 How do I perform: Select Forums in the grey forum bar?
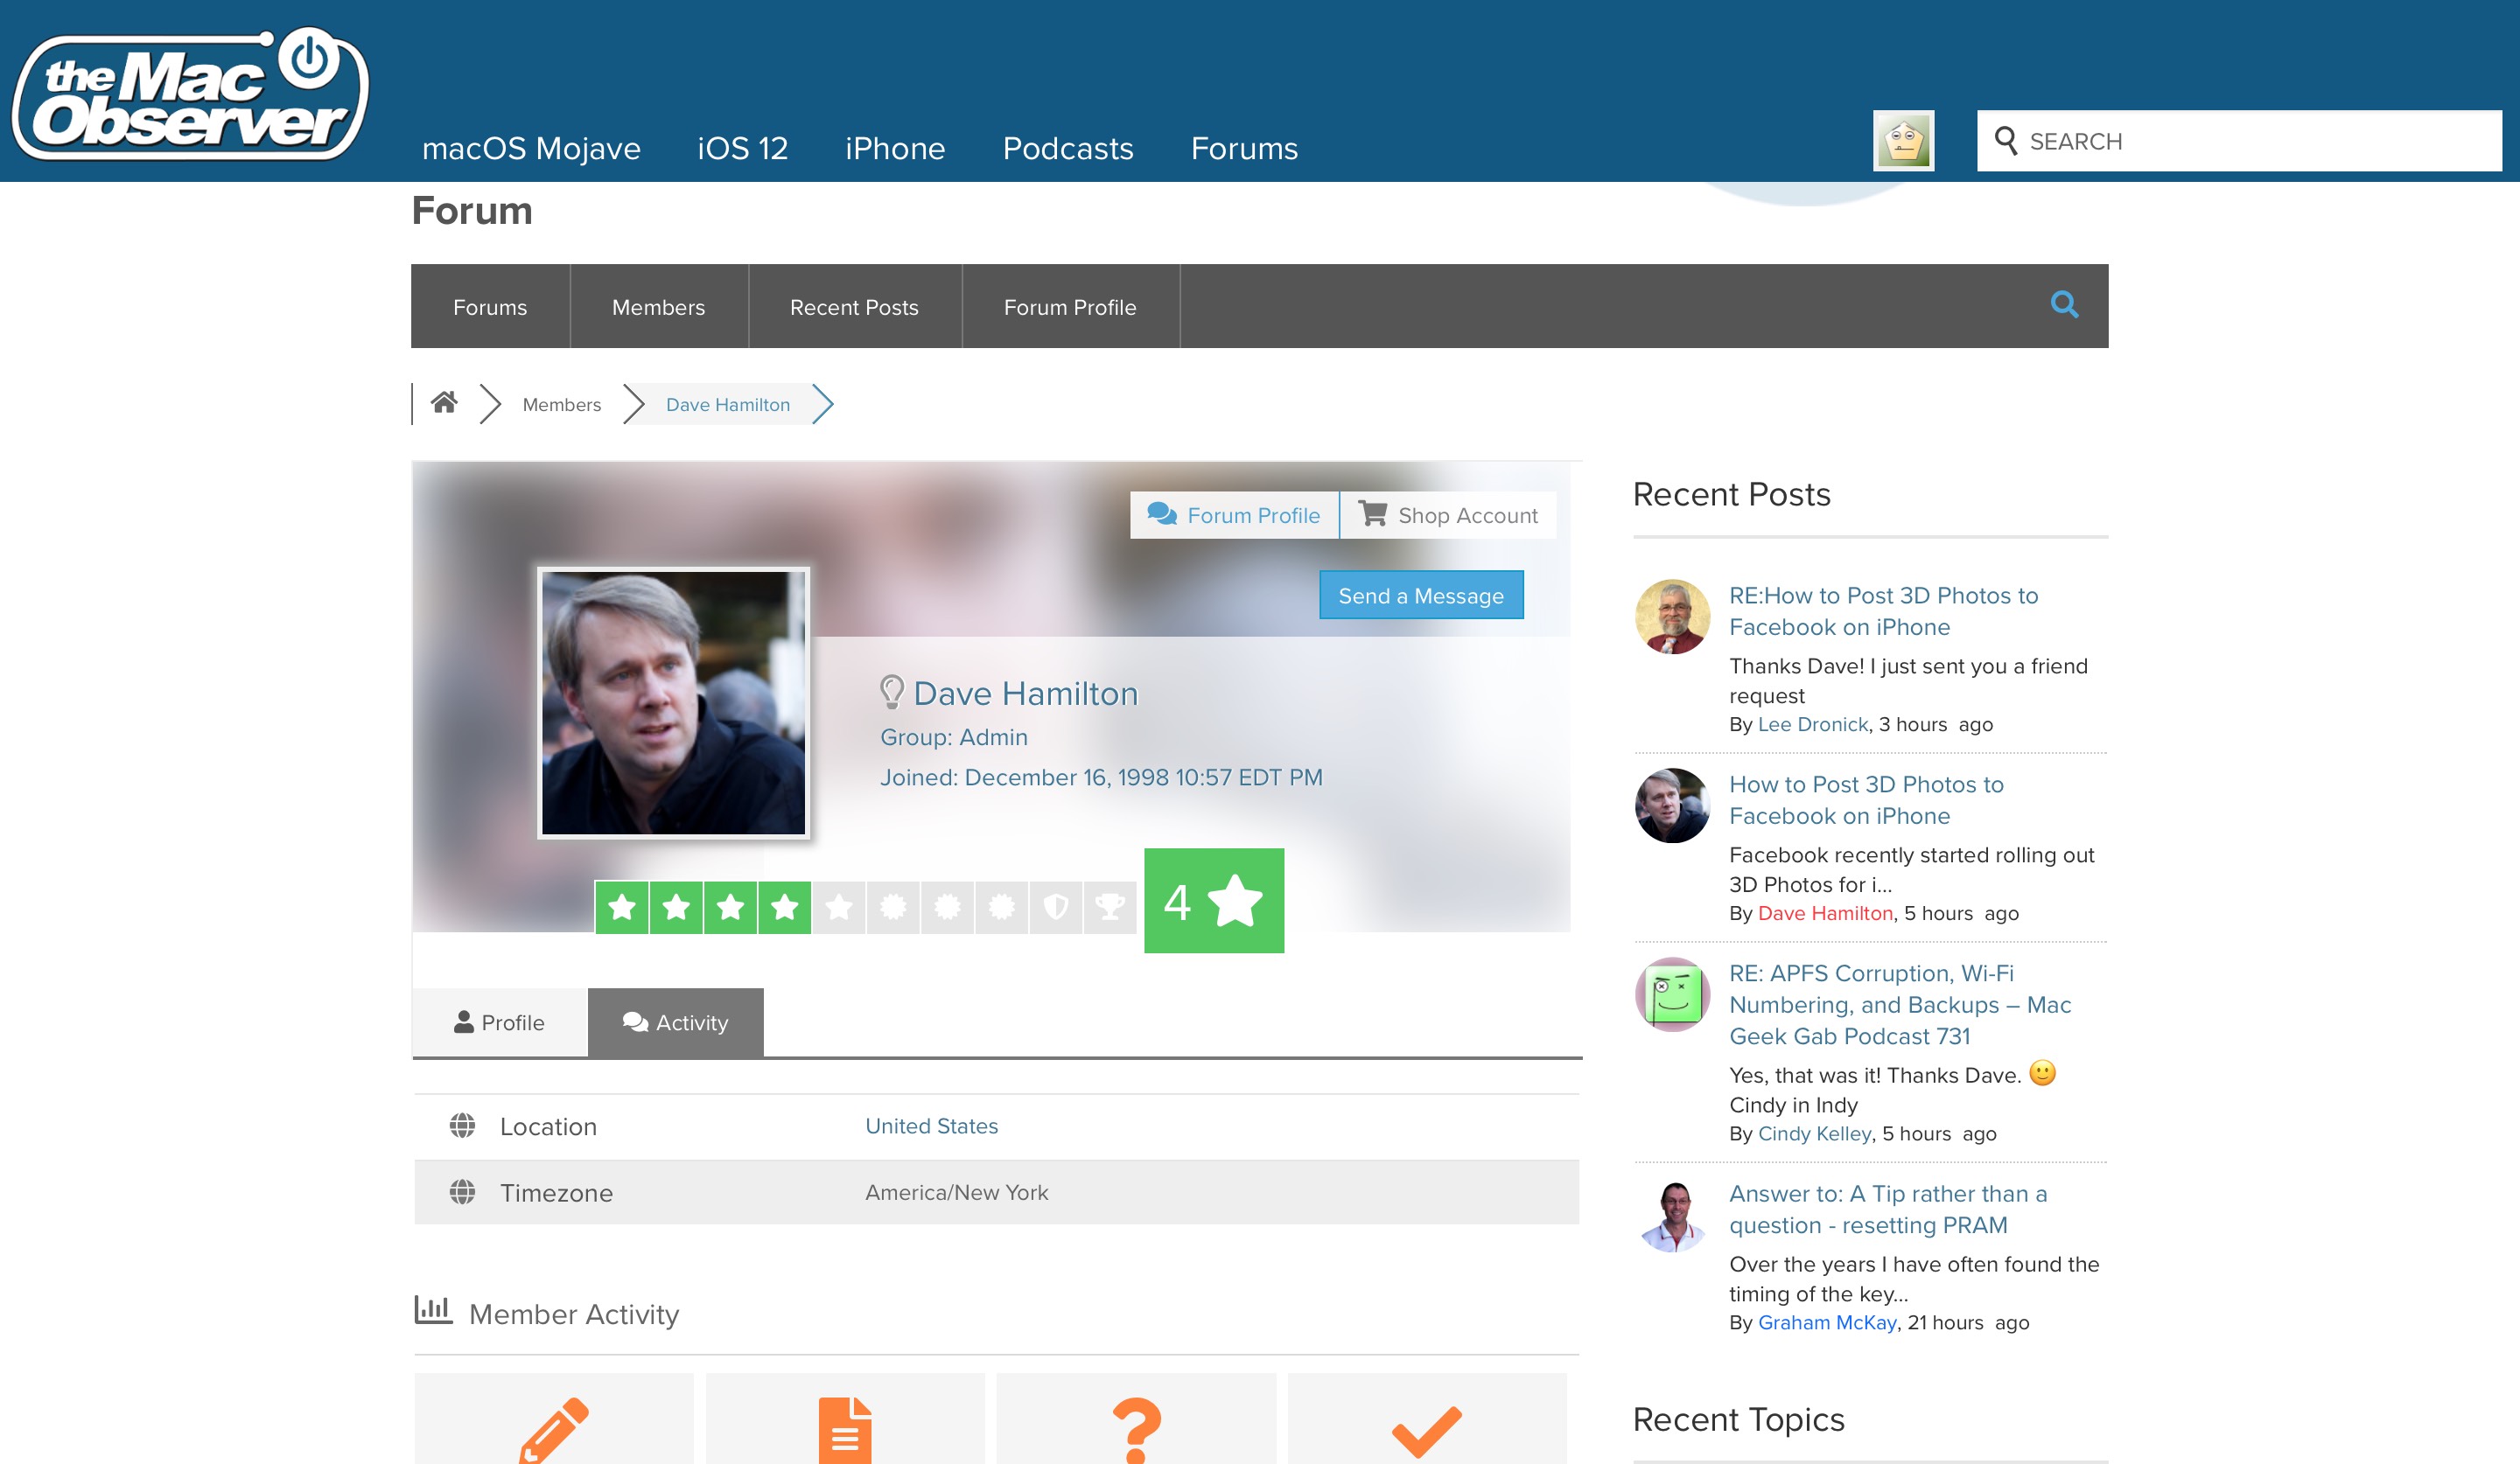point(490,307)
